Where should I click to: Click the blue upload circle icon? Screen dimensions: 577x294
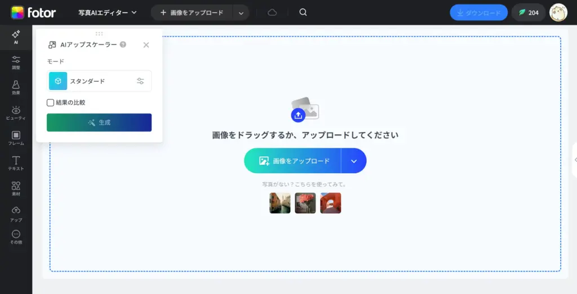point(298,115)
